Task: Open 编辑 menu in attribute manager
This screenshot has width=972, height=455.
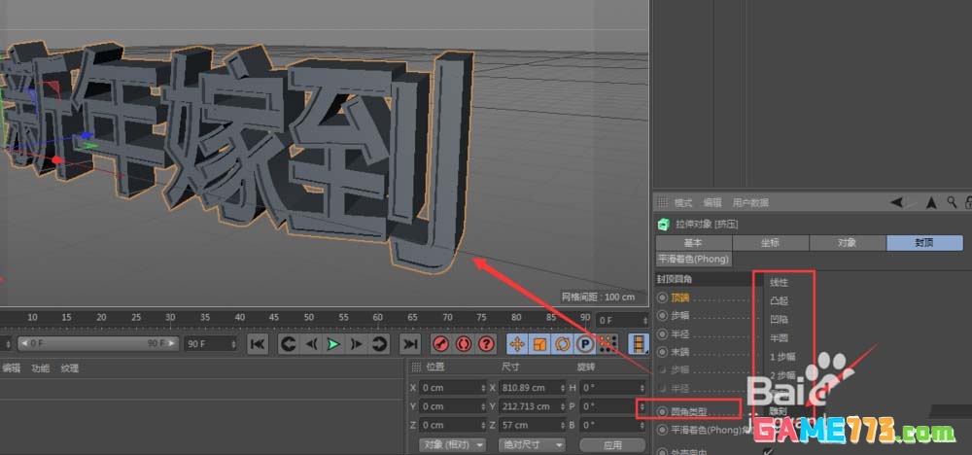Action: (x=712, y=202)
